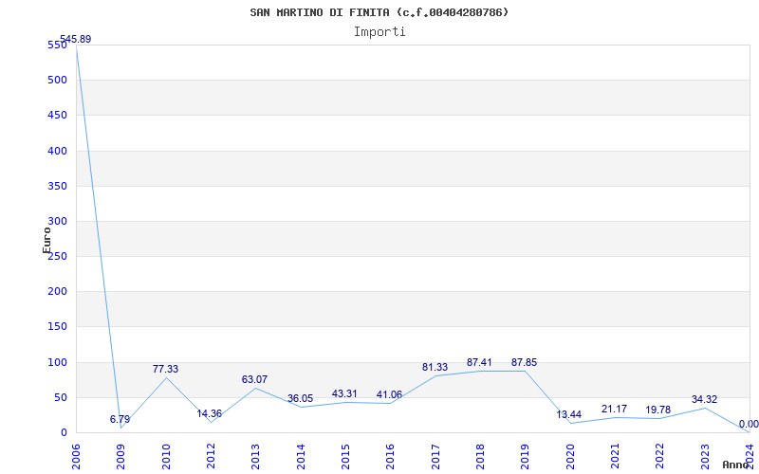This screenshot has width=759, height=474.
Task: Click the chart title SAN MARTINO DI FINITA
Action: point(379,12)
